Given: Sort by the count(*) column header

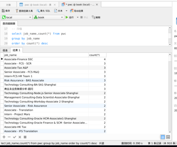Looking at the screenshot, I should (97, 55).
